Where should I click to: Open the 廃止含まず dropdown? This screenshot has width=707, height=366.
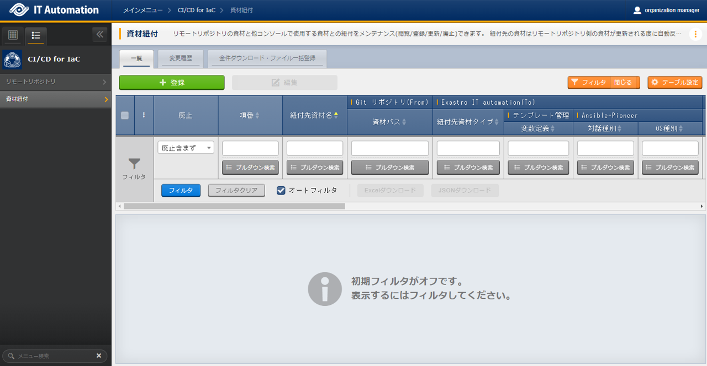186,148
